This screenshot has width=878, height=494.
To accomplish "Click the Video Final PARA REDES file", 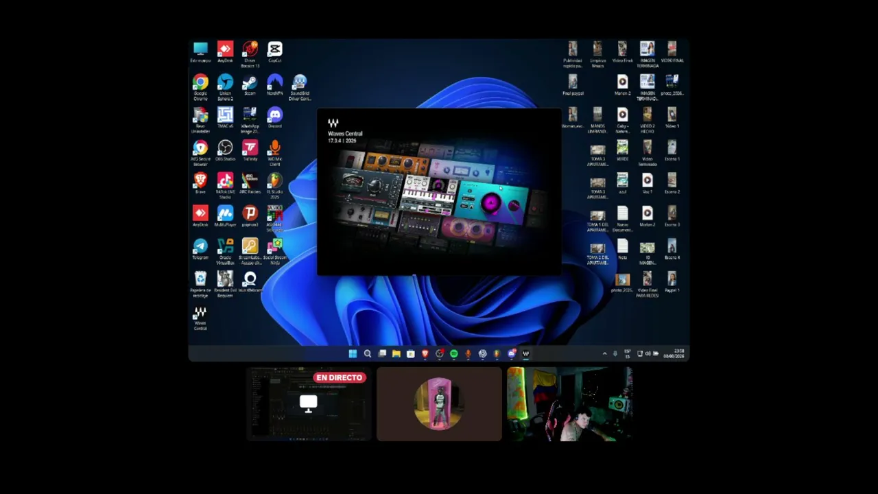I will tap(647, 285).
